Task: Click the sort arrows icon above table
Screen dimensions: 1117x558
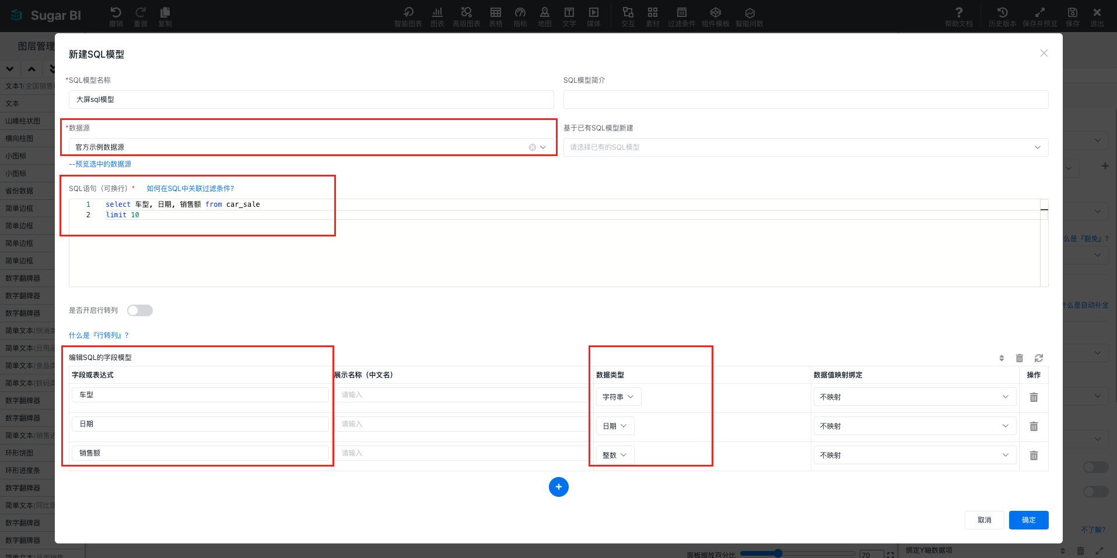Action: click(1002, 358)
